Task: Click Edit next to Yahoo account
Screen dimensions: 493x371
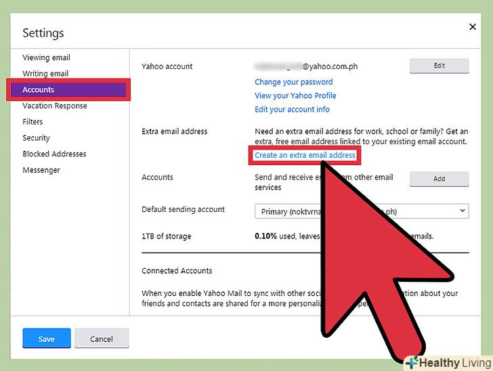Action: pyautogui.click(x=439, y=66)
